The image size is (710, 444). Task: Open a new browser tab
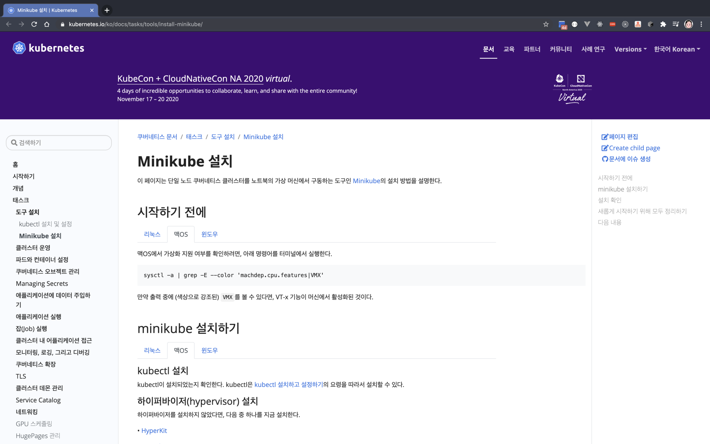click(107, 10)
